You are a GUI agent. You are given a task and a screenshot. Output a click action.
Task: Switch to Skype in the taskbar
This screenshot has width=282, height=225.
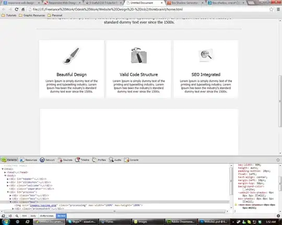82,222
